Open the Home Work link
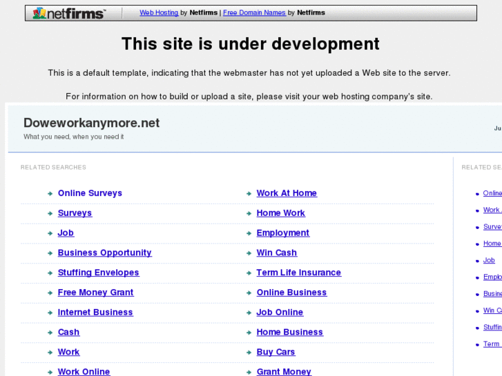The image size is (502, 376). (x=281, y=213)
